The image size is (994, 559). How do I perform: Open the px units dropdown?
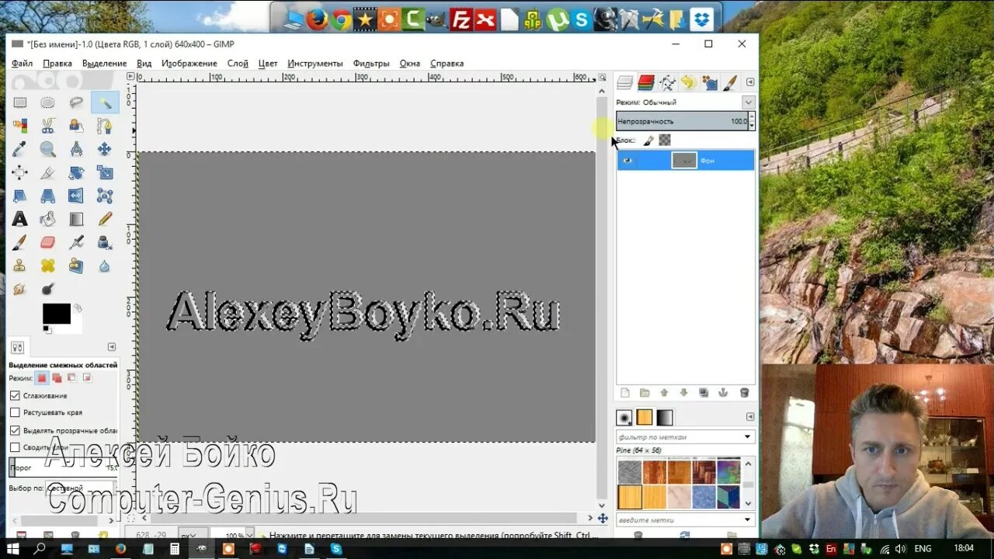coord(193,536)
